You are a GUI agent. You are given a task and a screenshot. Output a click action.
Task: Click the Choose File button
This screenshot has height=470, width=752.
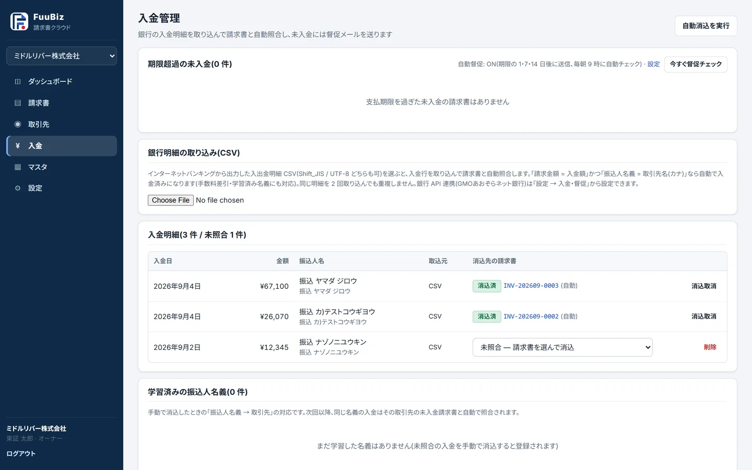171,200
